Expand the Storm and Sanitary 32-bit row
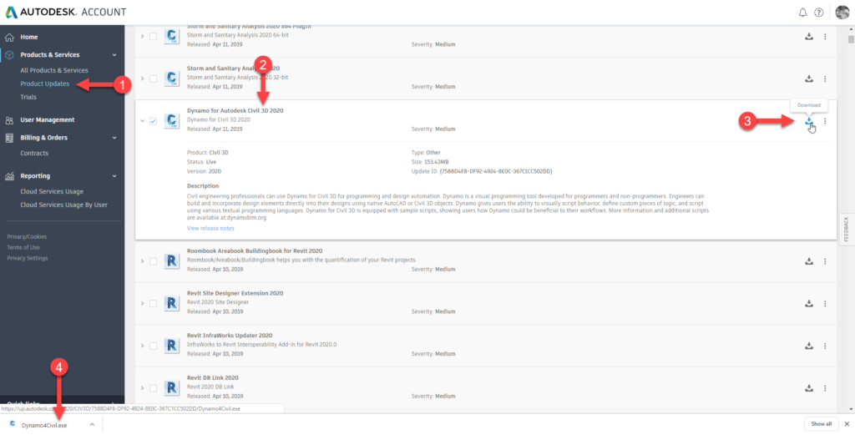Image resolution: width=855 pixels, height=435 pixels. [x=142, y=79]
